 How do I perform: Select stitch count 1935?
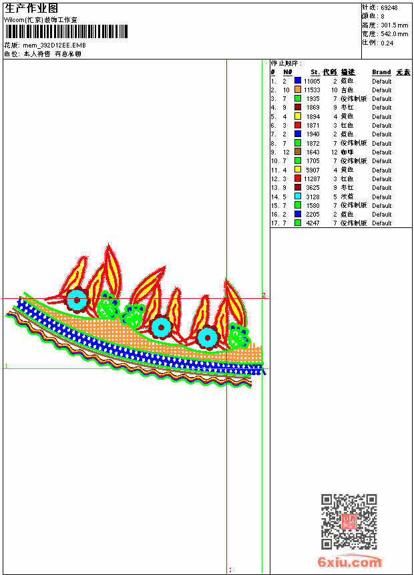(313, 99)
